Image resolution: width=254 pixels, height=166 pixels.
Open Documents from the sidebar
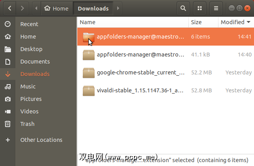point(35,62)
